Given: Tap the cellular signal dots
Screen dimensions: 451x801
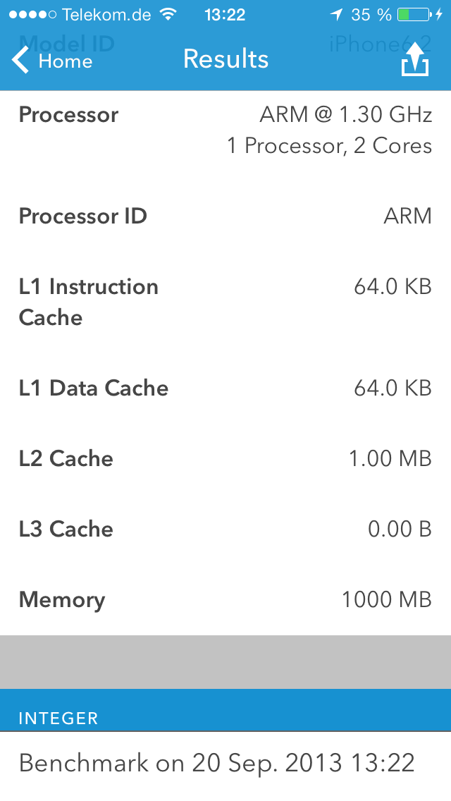Looking at the screenshot, I should click(x=32, y=14).
